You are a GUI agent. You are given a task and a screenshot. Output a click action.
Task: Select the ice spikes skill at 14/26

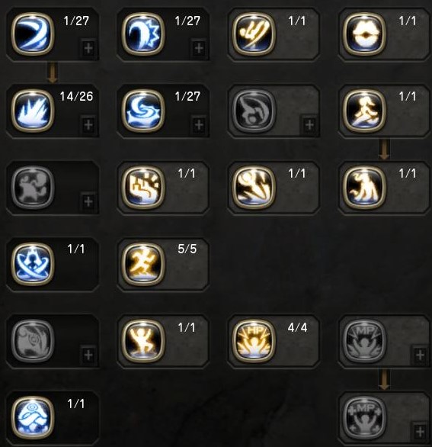(x=33, y=111)
